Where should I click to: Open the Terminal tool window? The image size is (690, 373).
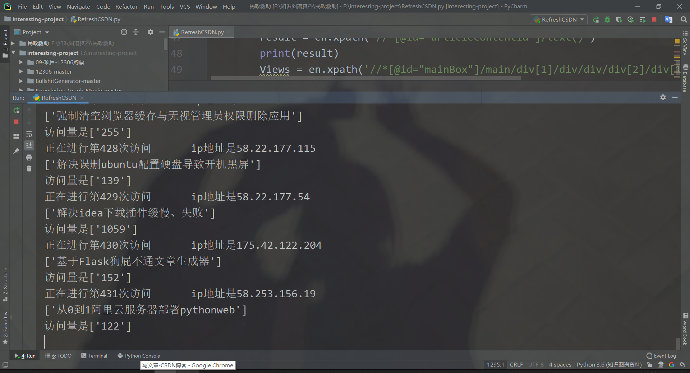(x=94, y=356)
